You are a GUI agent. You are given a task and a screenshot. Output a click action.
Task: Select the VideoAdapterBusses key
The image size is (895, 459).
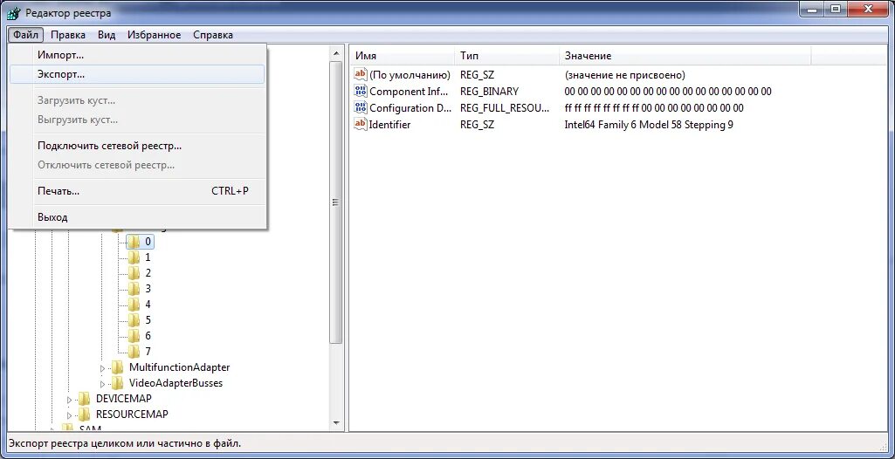176,382
